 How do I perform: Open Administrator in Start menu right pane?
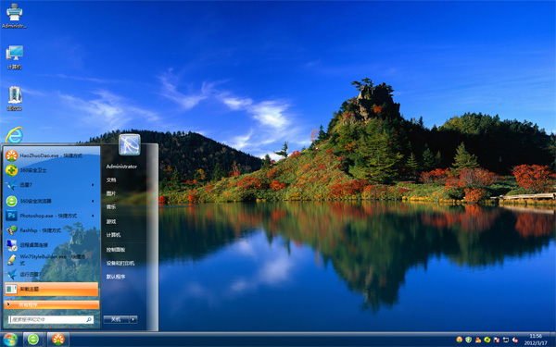121,167
